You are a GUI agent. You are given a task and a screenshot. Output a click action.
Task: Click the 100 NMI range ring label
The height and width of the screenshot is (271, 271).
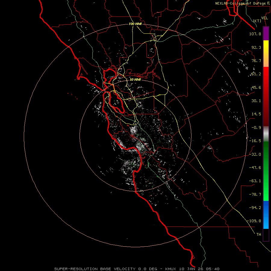tap(135, 24)
